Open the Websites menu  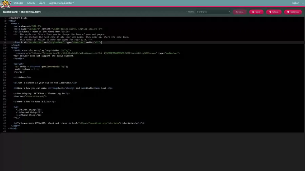coord(19,3)
